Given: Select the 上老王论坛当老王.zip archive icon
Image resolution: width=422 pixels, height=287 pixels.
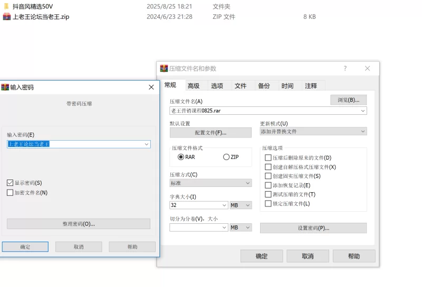Looking at the screenshot, I should [x=6, y=17].
